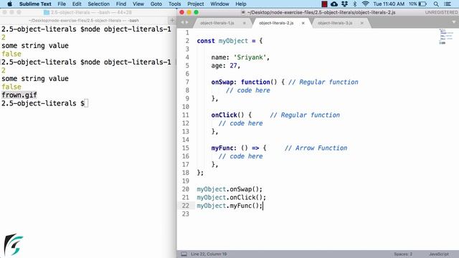Open the Dropbox menu bar icon
This screenshot has height=258, width=459.
coord(344,4)
